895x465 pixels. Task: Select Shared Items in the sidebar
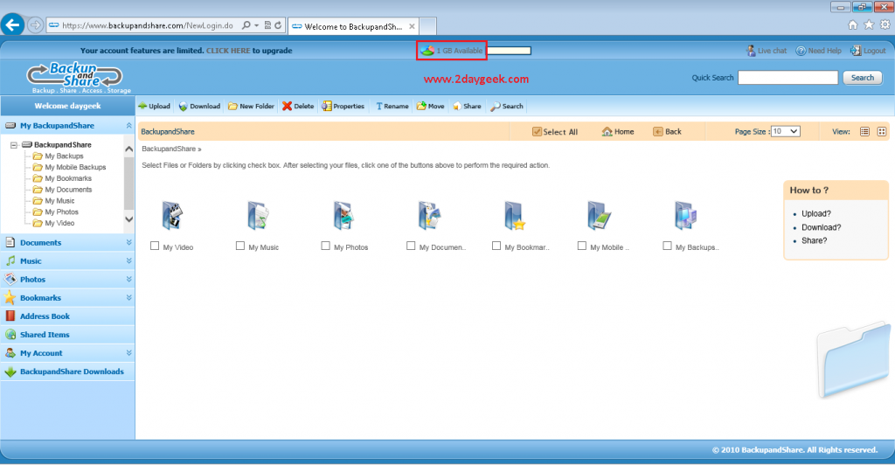click(45, 335)
